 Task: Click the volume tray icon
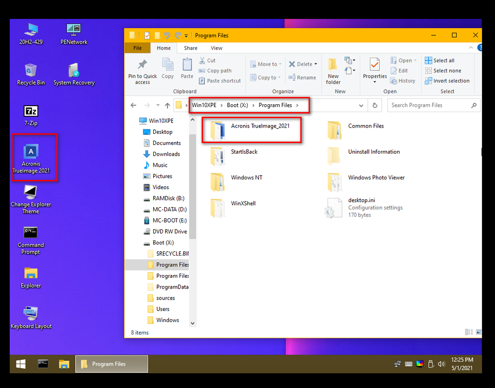(x=441, y=364)
